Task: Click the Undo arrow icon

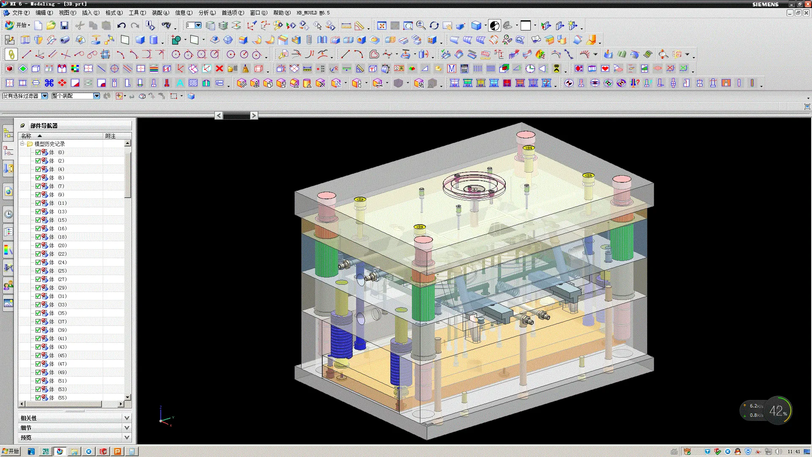Action: pyautogui.click(x=121, y=26)
